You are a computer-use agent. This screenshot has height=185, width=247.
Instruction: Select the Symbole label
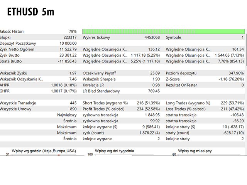point(173,37)
